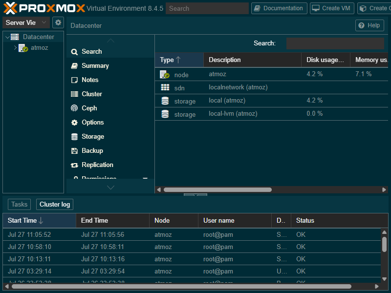Open the Documentation page
Image resolution: width=391 pixels, height=293 pixels.
[x=279, y=8]
